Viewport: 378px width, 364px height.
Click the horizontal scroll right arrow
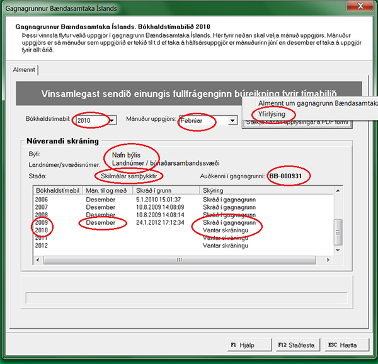328,259
